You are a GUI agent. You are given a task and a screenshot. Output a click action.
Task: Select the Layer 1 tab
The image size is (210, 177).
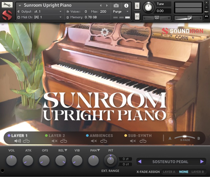[x=19, y=135]
